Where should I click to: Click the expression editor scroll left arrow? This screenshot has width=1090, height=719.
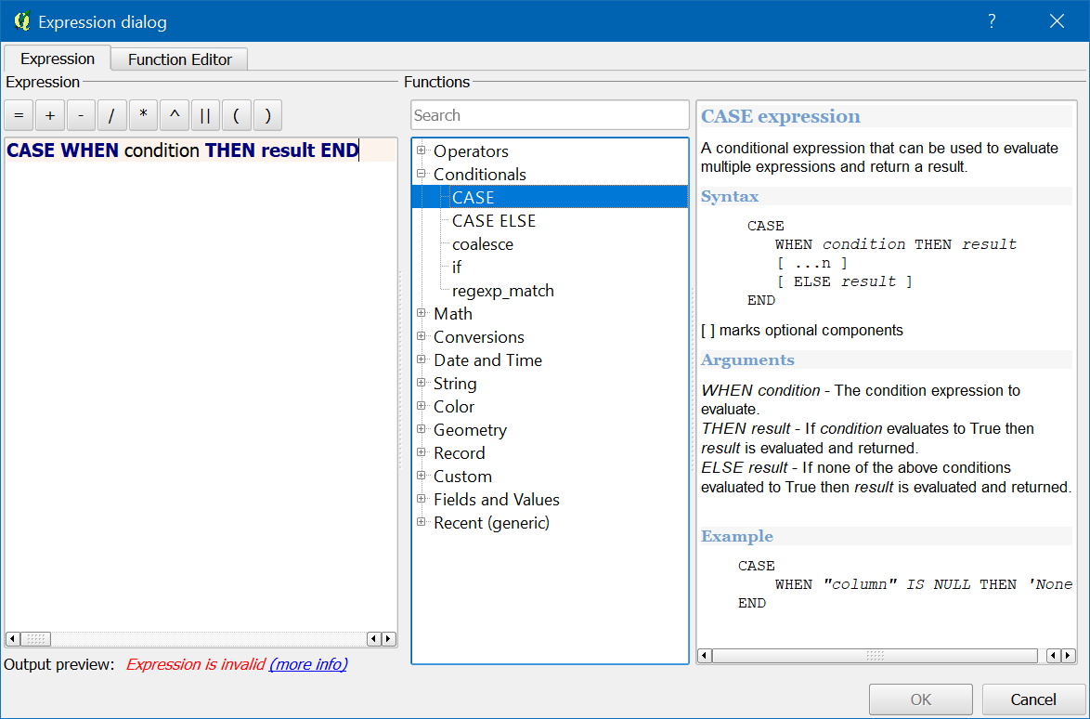[x=12, y=638]
